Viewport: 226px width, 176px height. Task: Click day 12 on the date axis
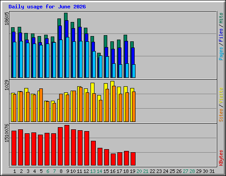(x=86, y=171)
